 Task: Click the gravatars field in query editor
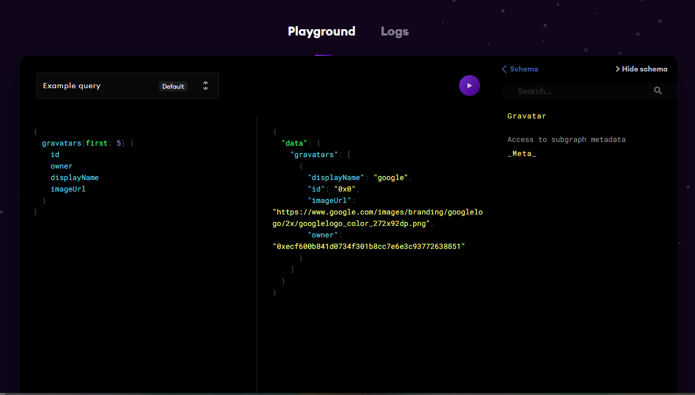[x=61, y=143]
